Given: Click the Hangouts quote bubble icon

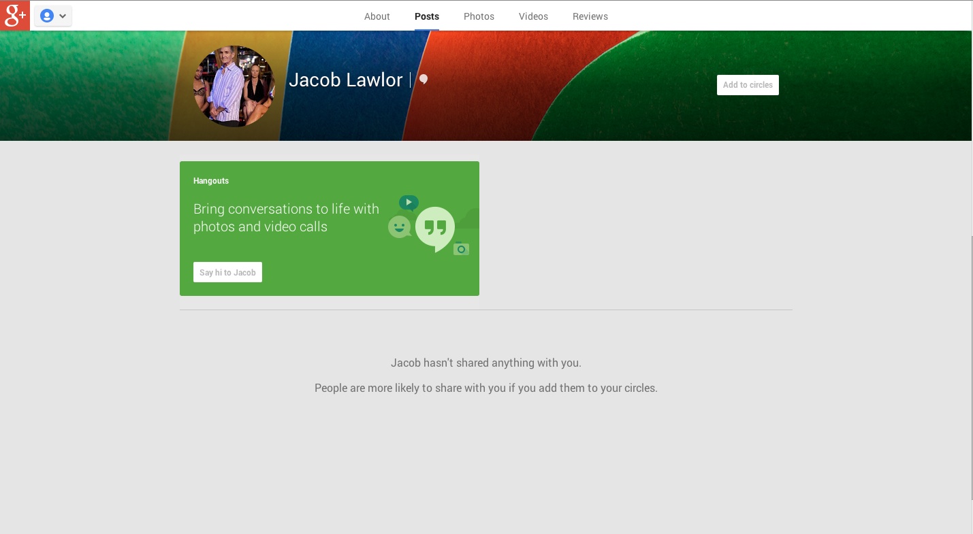Looking at the screenshot, I should click(435, 229).
